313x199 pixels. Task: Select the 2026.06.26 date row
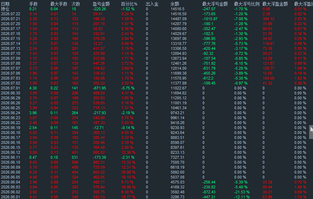pos(11,103)
